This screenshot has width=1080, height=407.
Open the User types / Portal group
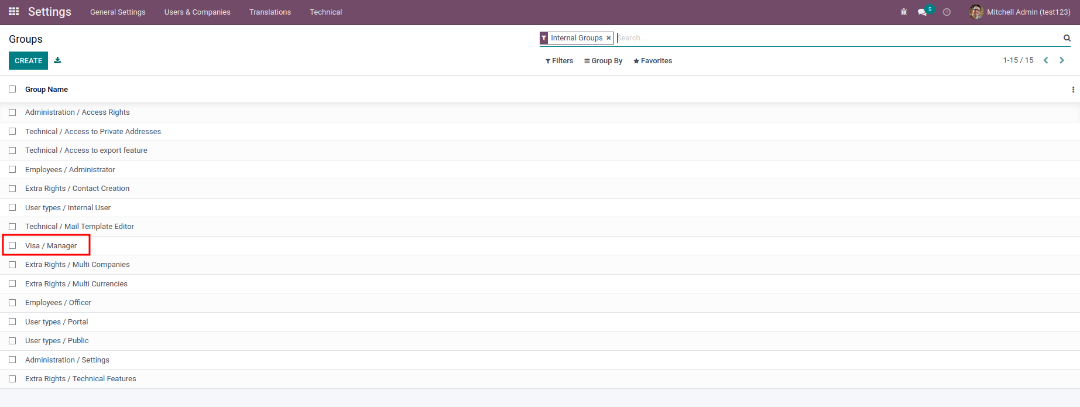(56, 322)
